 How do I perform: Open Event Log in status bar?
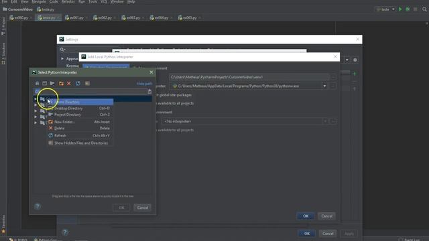(x=410, y=240)
